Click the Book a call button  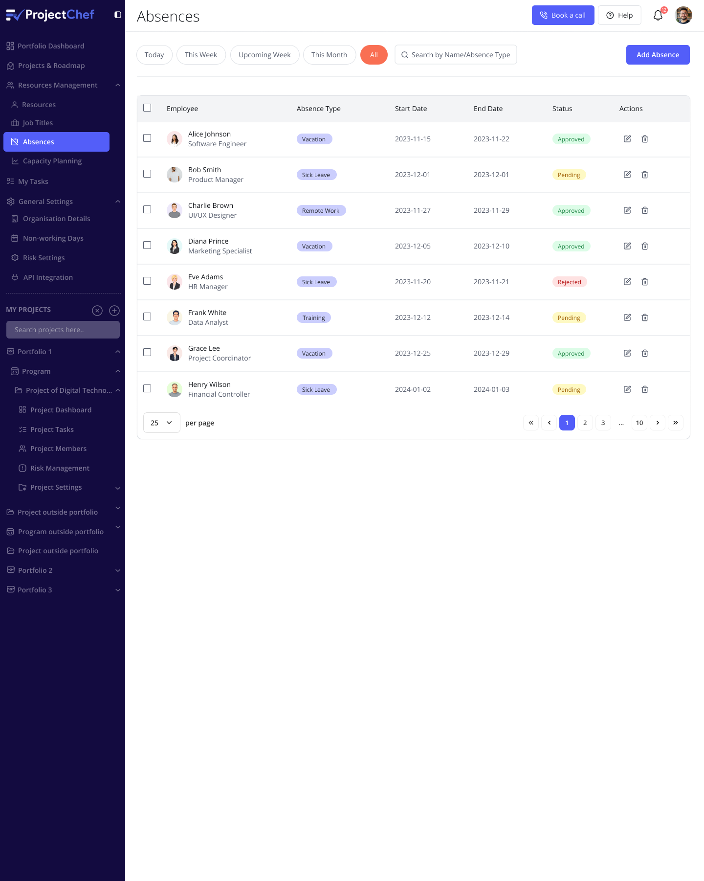click(x=563, y=15)
